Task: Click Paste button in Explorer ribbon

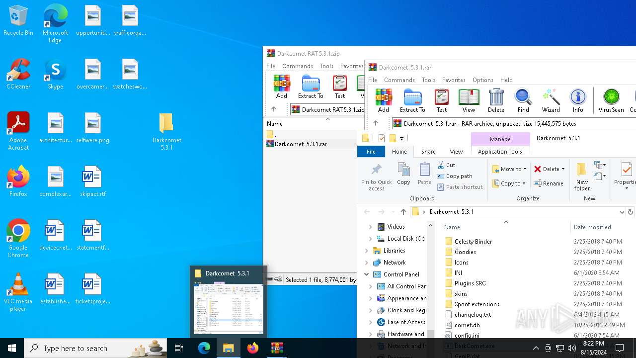Action: click(x=424, y=174)
